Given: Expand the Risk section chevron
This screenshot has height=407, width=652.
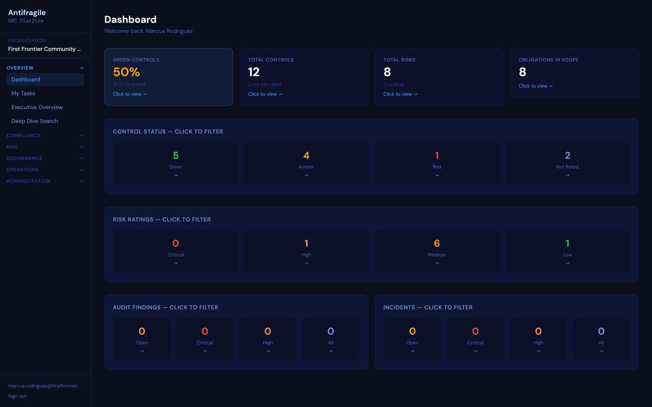Looking at the screenshot, I should [x=82, y=147].
